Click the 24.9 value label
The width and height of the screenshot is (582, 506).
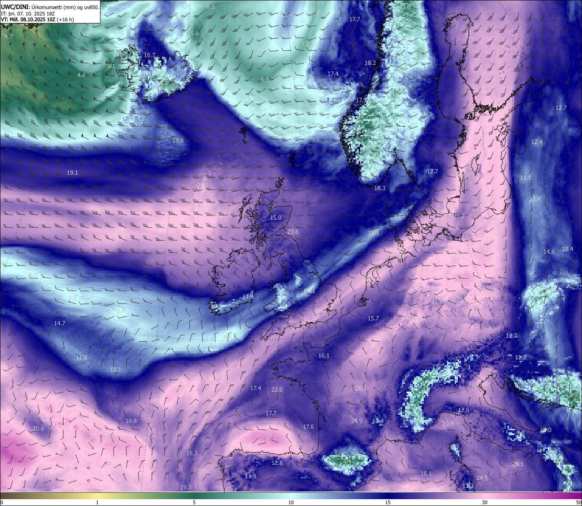pyautogui.click(x=356, y=421)
